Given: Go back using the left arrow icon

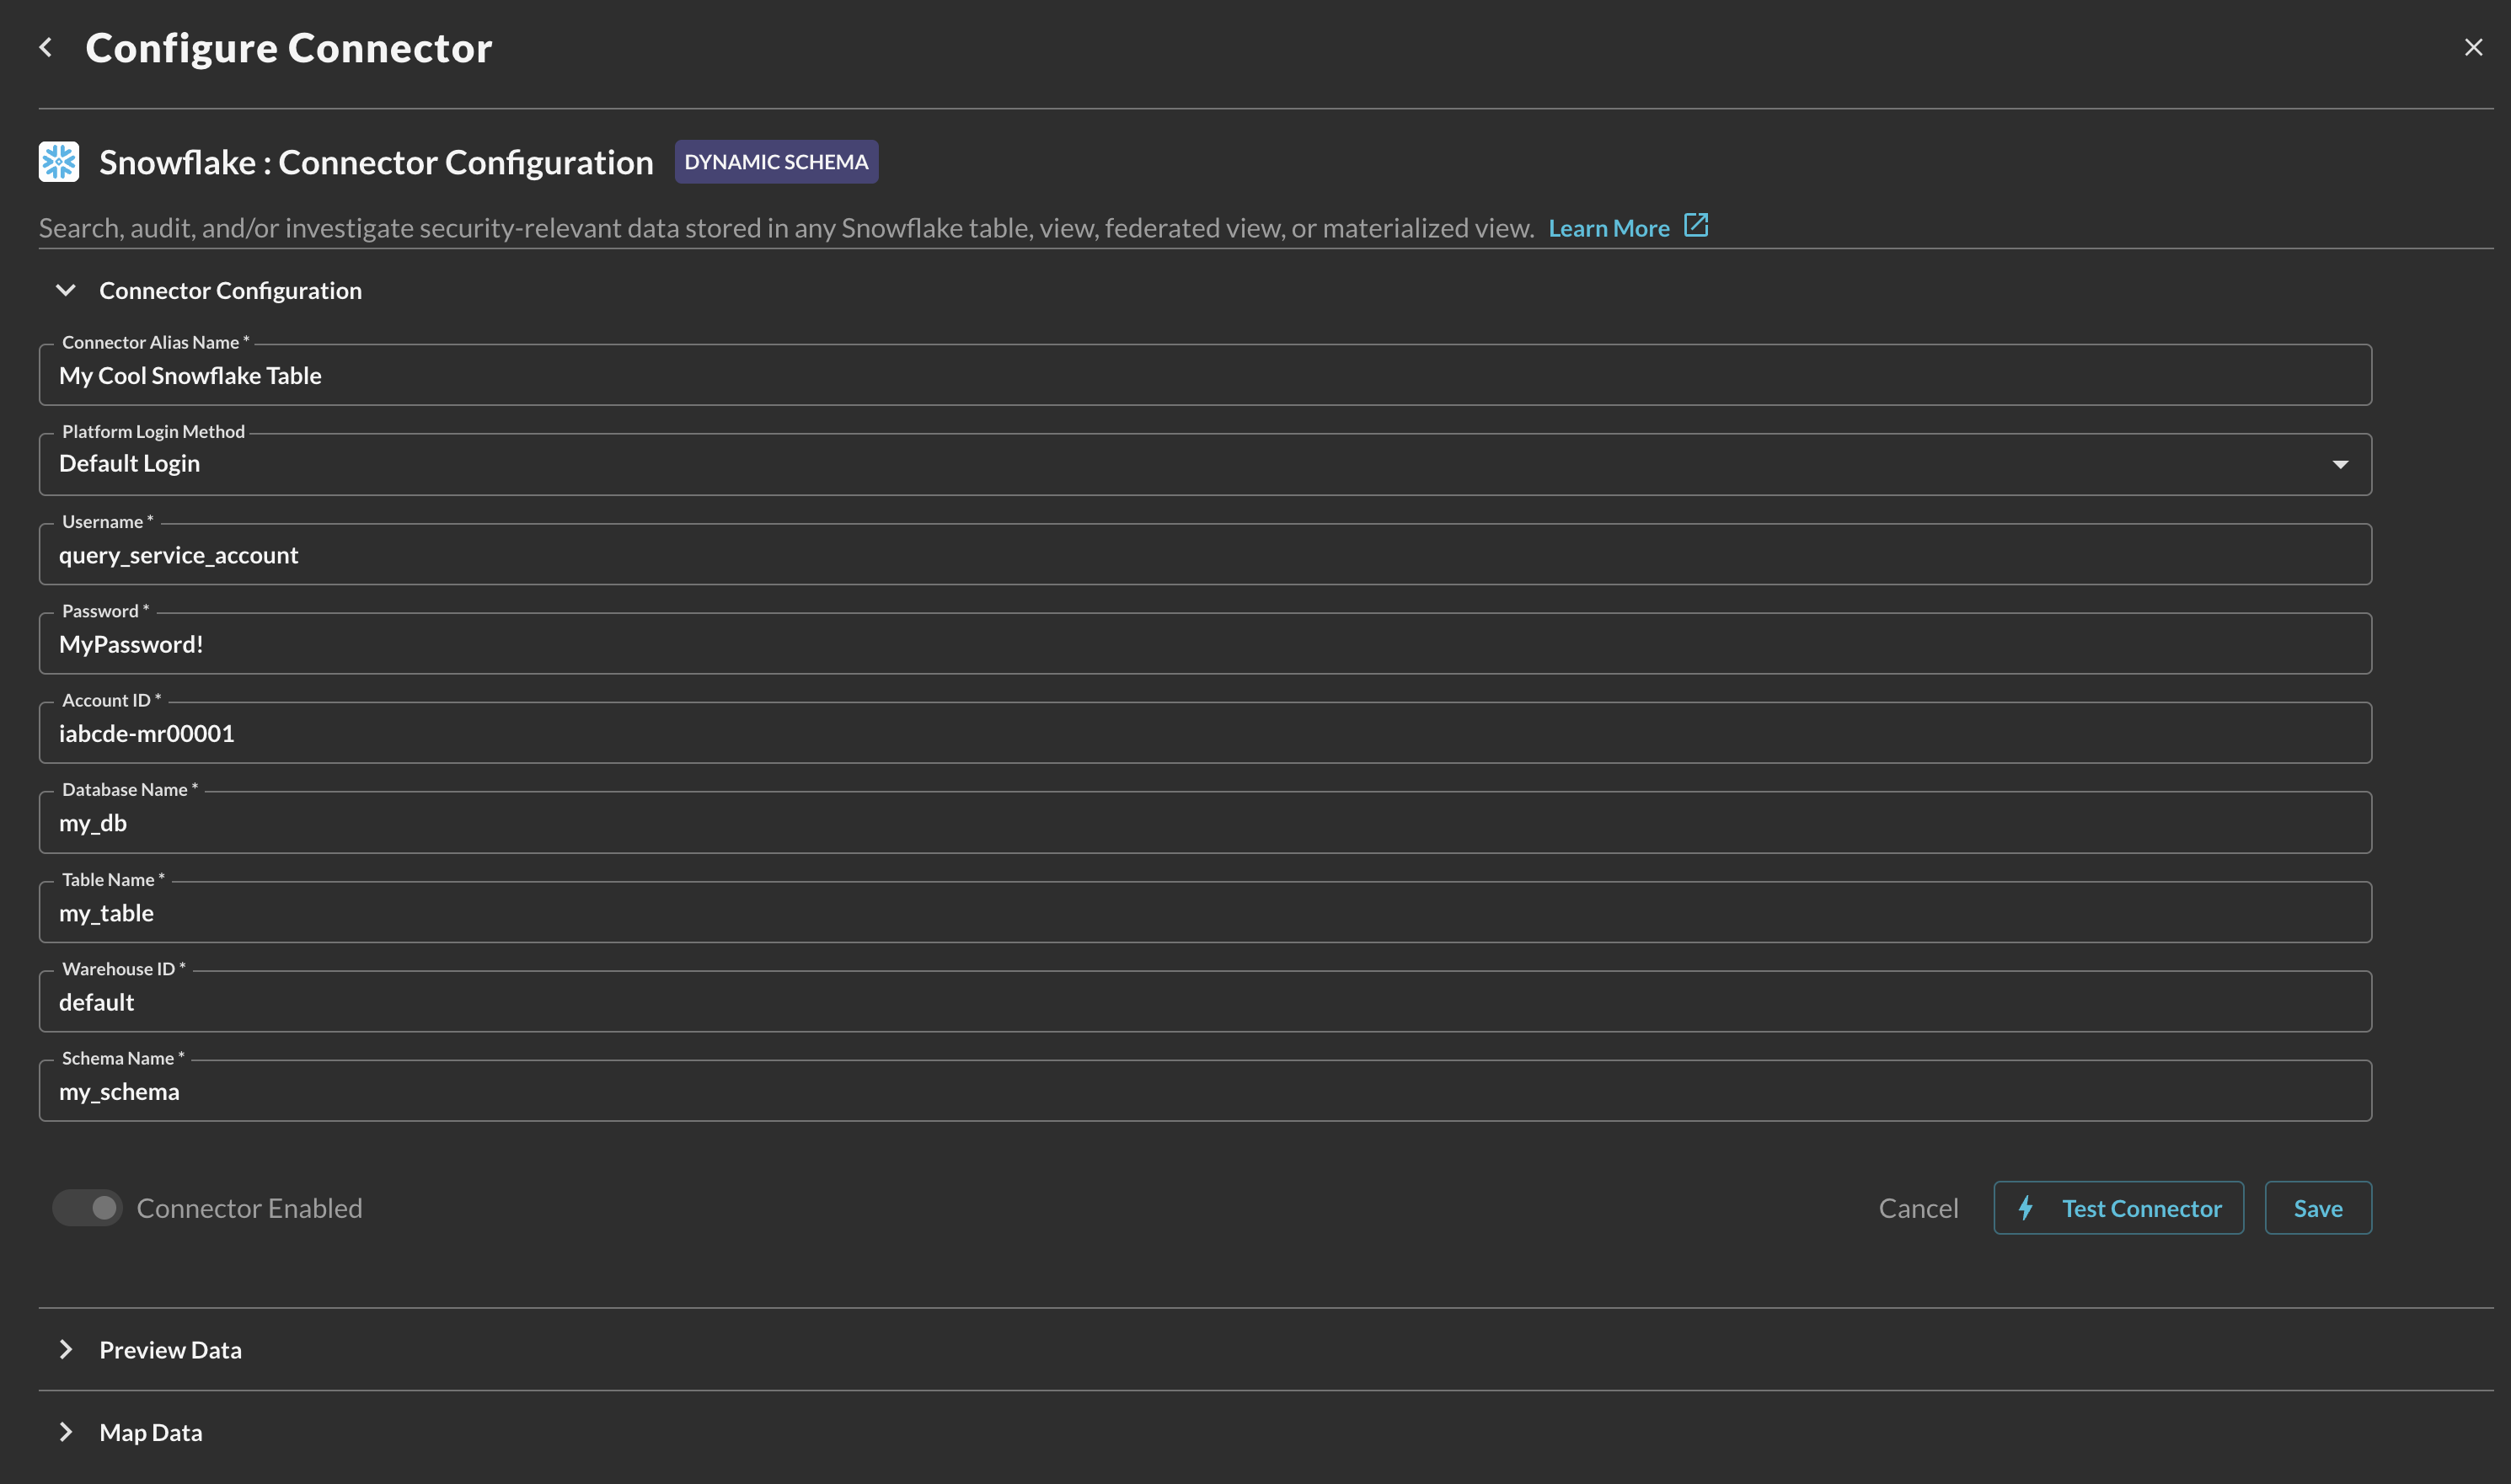Looking at the screenshot, I should coord(45,47).
